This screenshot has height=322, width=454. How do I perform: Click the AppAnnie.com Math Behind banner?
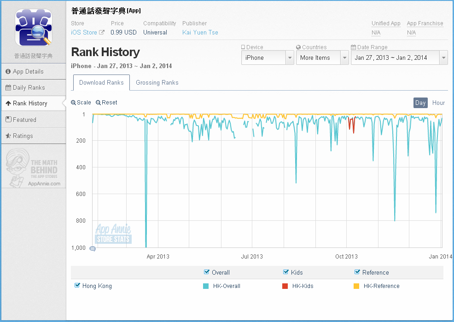pyautogui.click(x=33, y=168)
